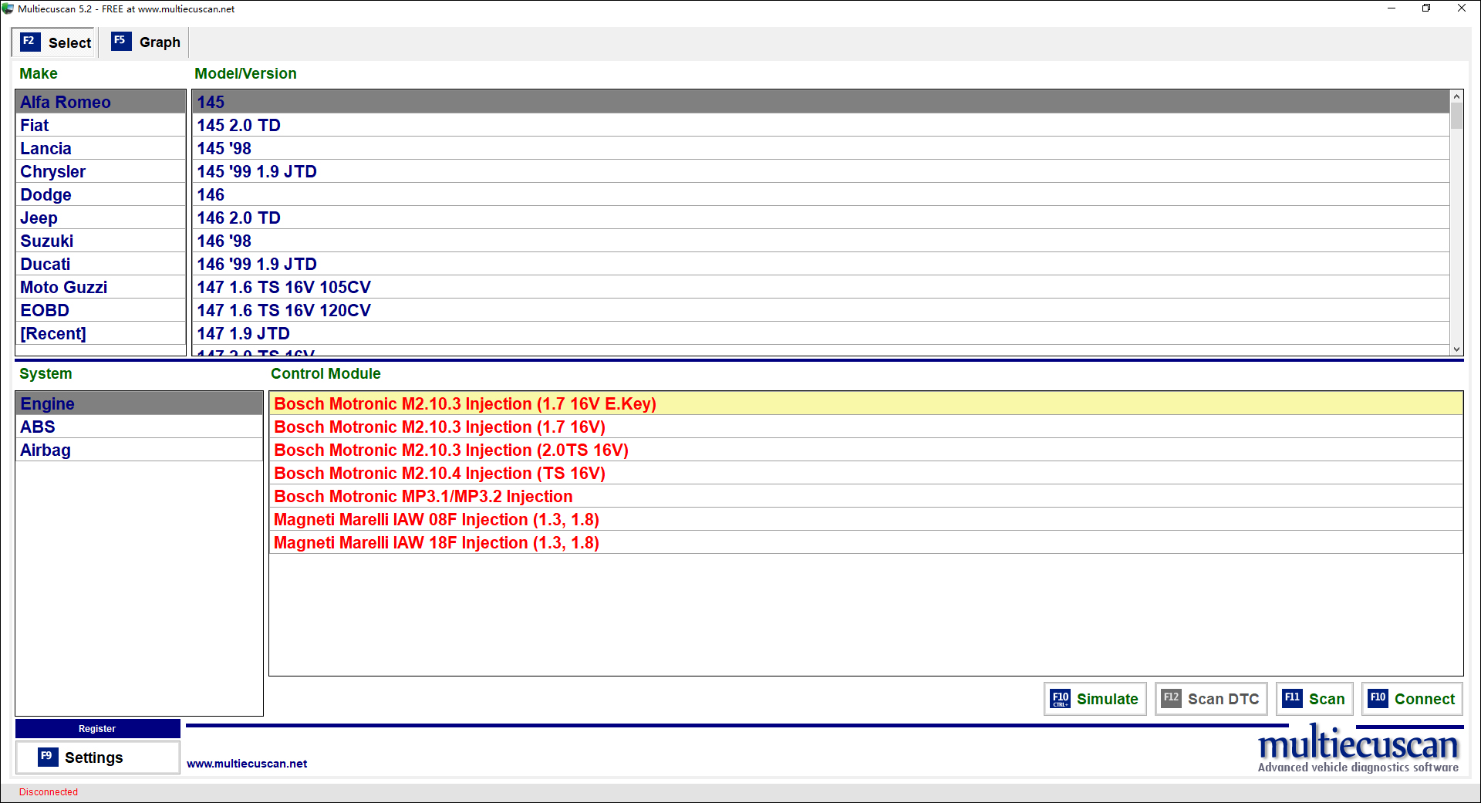Click the Scan DTC button
The height and width of the screenshot is (803, 1481).
point(1211,699)
